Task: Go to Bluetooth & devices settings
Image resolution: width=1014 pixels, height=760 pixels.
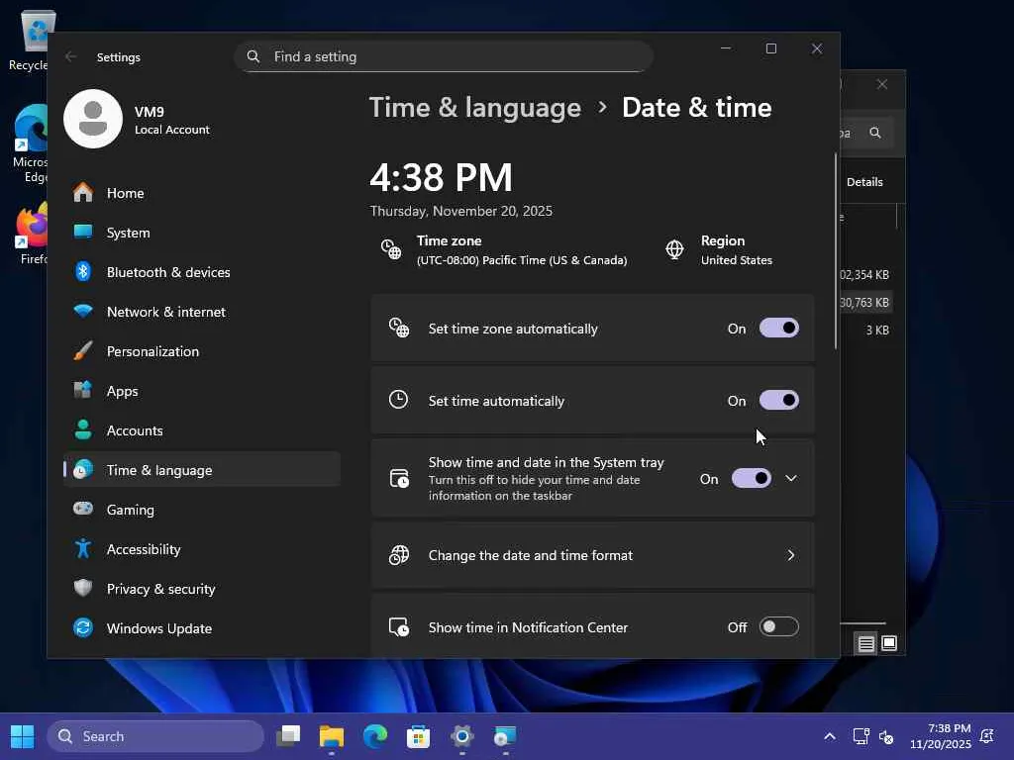Action: 202,272
